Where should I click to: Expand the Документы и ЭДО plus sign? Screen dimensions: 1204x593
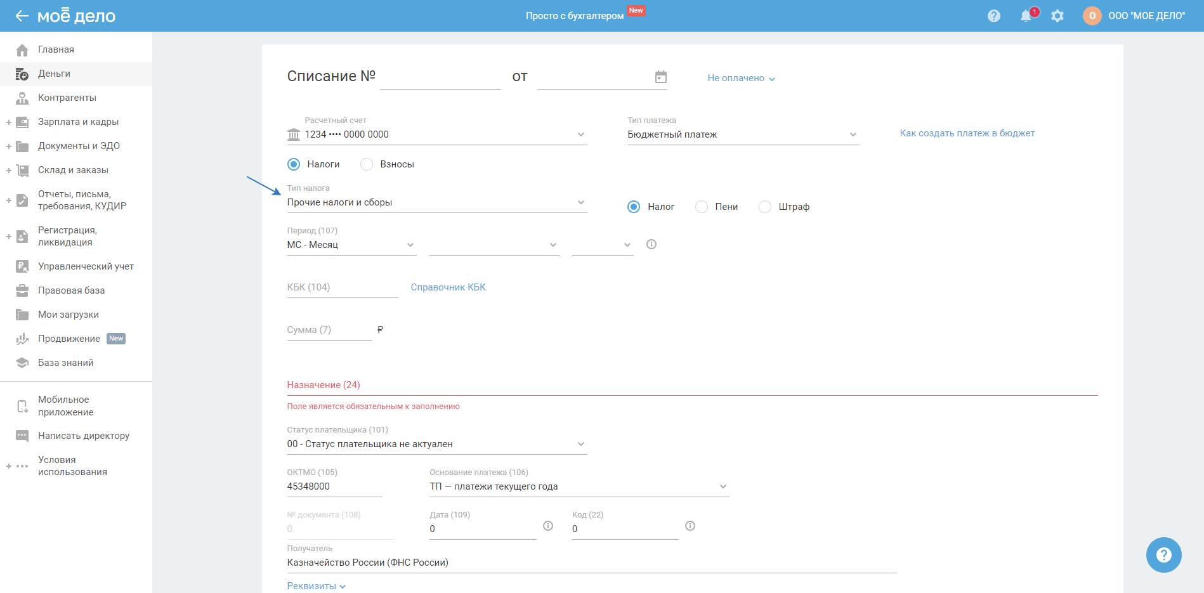[9, 147]
